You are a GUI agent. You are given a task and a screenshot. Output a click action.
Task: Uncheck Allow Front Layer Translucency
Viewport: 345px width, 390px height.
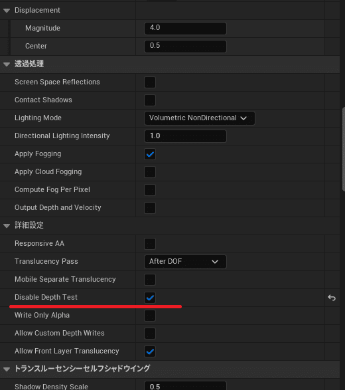click(x=150, y=351)
